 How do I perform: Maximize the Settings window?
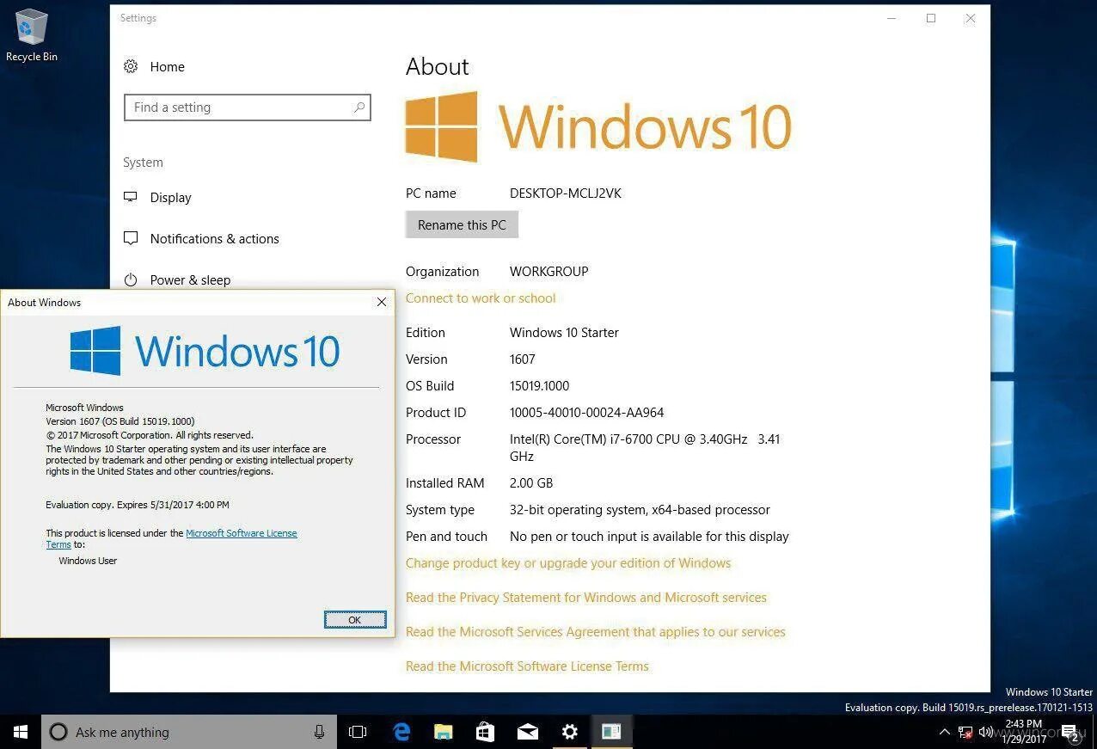pyautogui.click(x=931, y=18)
